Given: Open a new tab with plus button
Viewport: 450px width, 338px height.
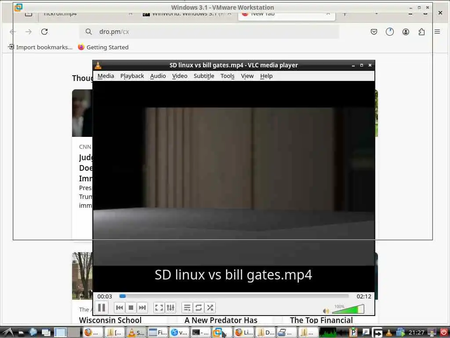Looking at the screenshot, I should coord(345,14).
